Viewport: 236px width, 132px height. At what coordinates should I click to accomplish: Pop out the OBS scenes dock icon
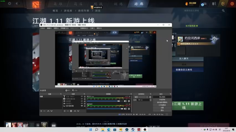pos(61,94)
